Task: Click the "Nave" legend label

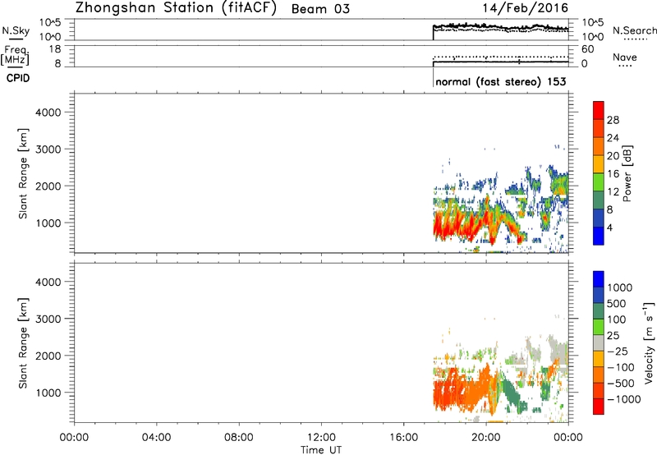Action: click(625, 57)
